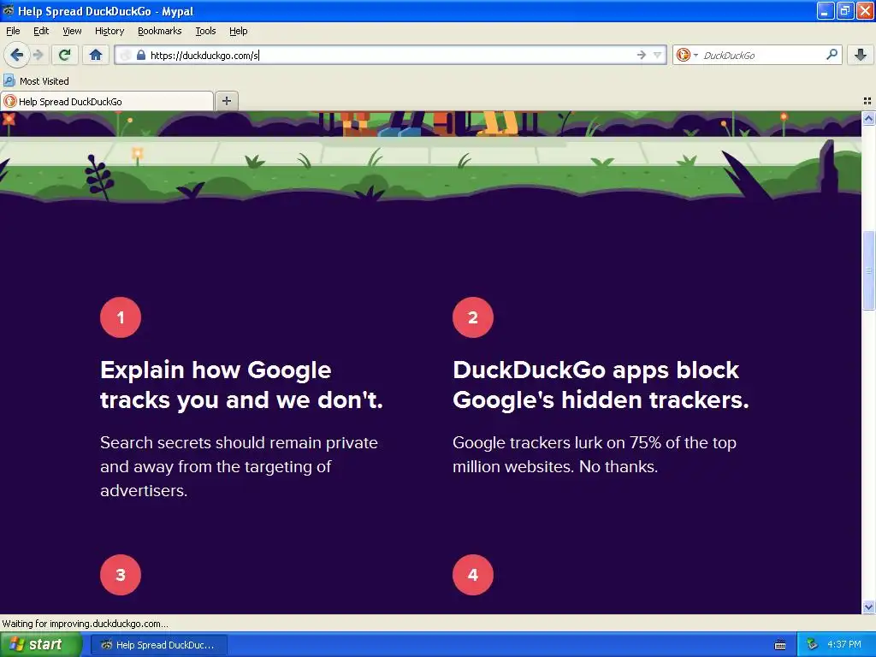Click the Windows start button
876x657 pixels.
[x=41, y=644]
